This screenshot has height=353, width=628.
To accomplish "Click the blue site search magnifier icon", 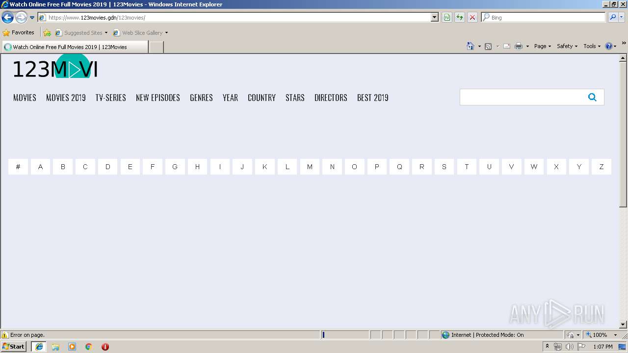I will (x=592, y=97).
